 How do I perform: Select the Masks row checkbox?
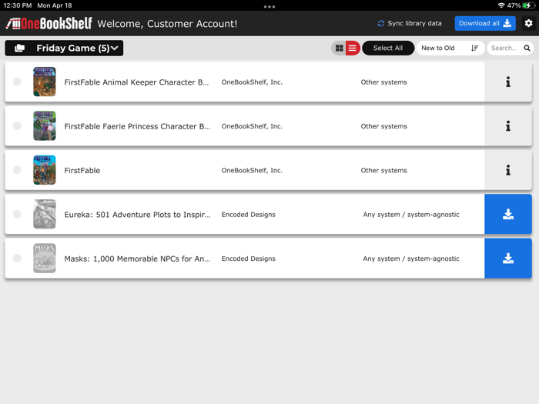(x=17, y=259)
